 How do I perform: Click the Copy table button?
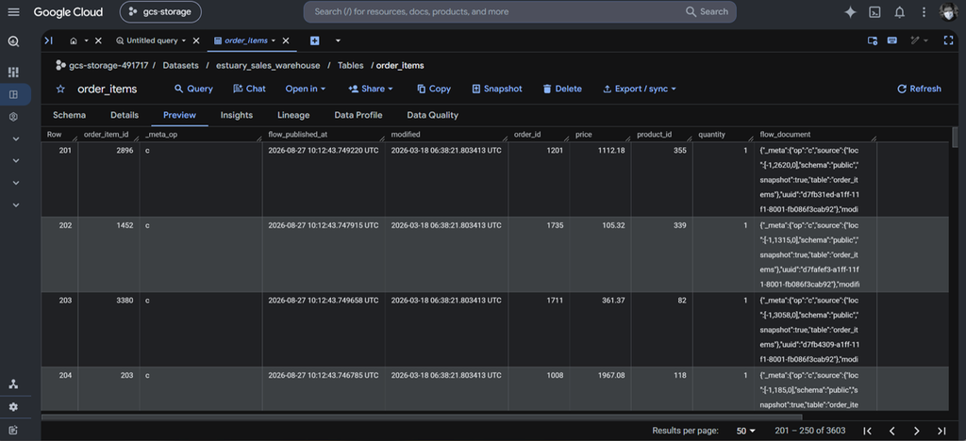tap(434, 90)
